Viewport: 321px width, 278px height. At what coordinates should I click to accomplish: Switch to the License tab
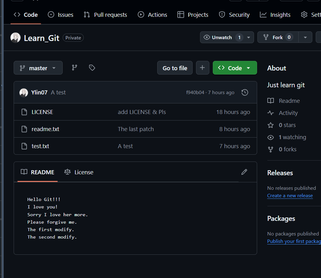[79, 172]
